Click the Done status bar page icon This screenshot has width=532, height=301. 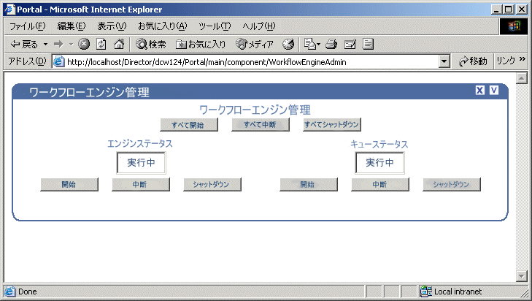pos(9,292)
